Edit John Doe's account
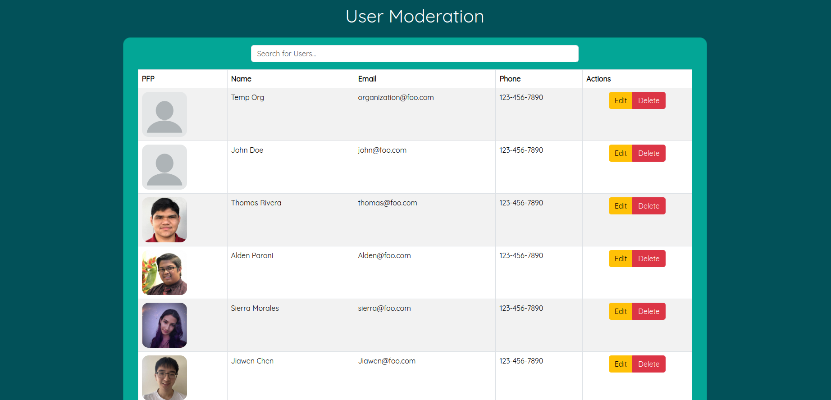The height and width of the screenshot is (400, 831). pyautogui.click(x=620, y=153)
